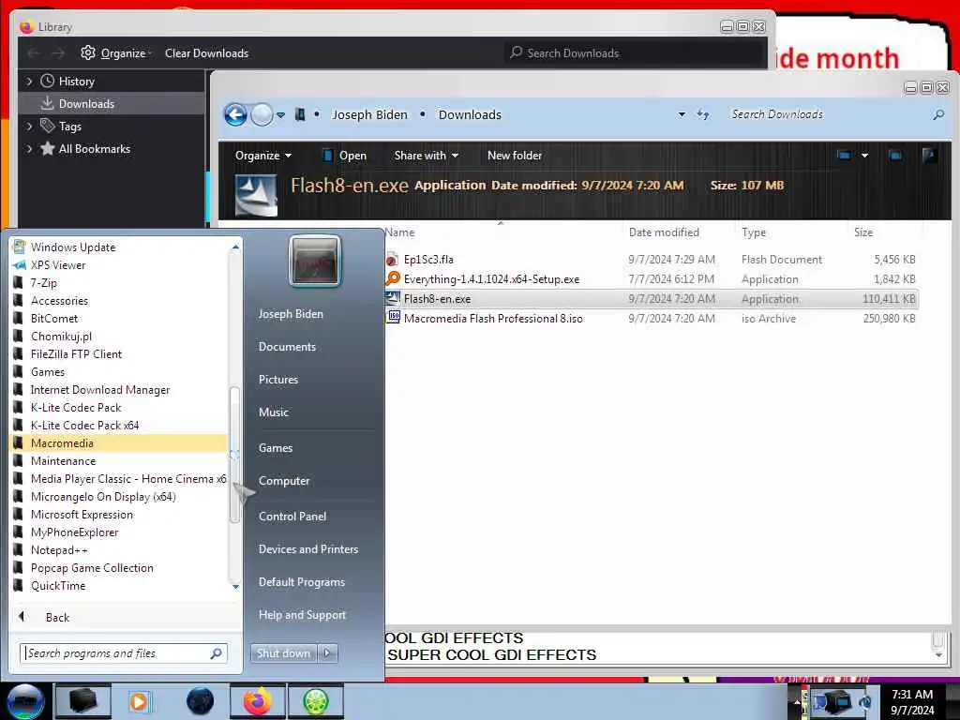Click the Library window back arrow
Image resolution: width=960 pixels, height=720 pixels.
[x=34, y=53]
